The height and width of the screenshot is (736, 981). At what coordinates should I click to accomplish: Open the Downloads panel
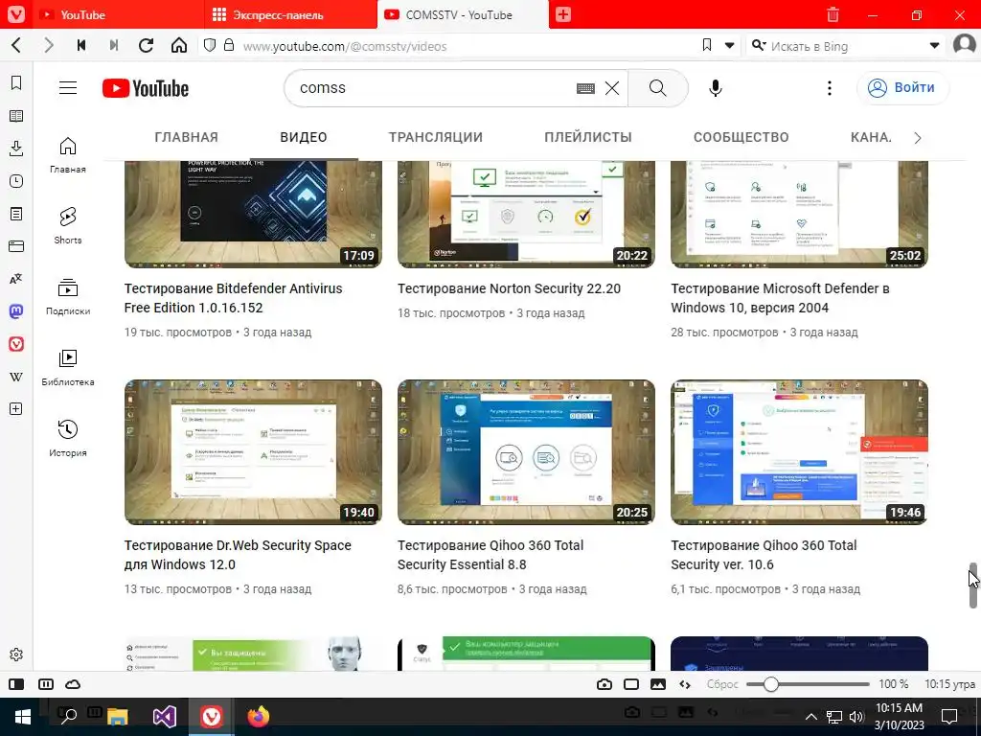(16, 149)
